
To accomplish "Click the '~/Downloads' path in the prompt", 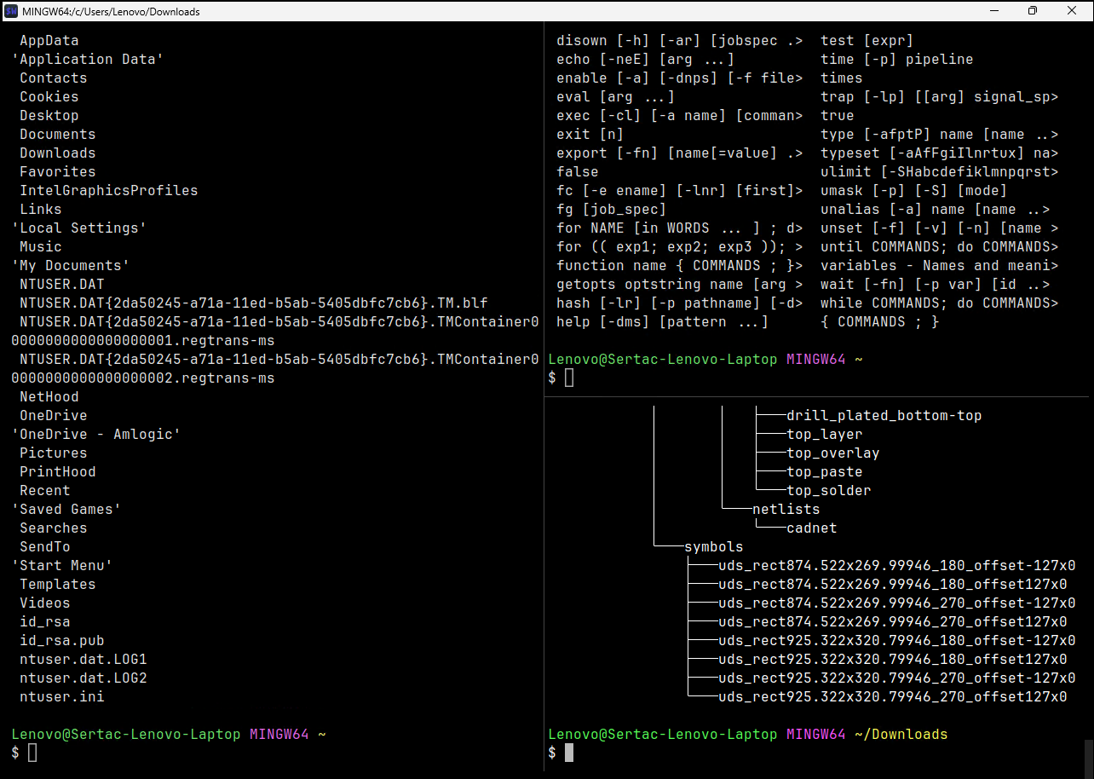I will coord(901,735).
